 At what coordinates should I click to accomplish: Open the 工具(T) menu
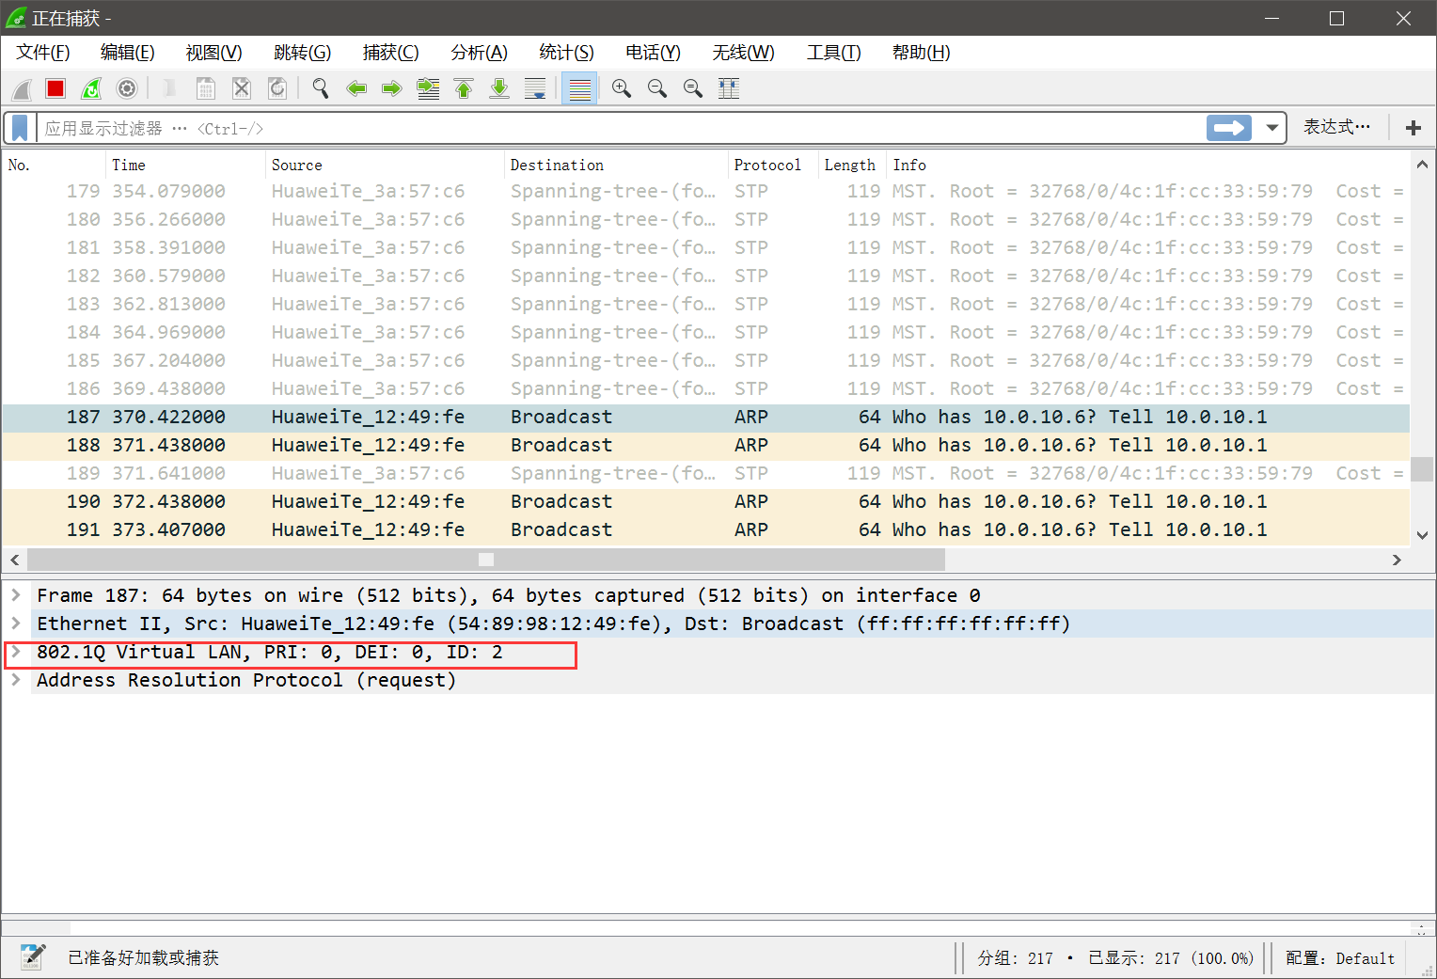[x=834, y=53]
